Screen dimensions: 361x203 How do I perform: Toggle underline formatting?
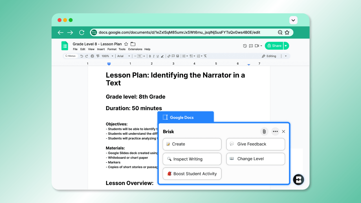[158, 56]
